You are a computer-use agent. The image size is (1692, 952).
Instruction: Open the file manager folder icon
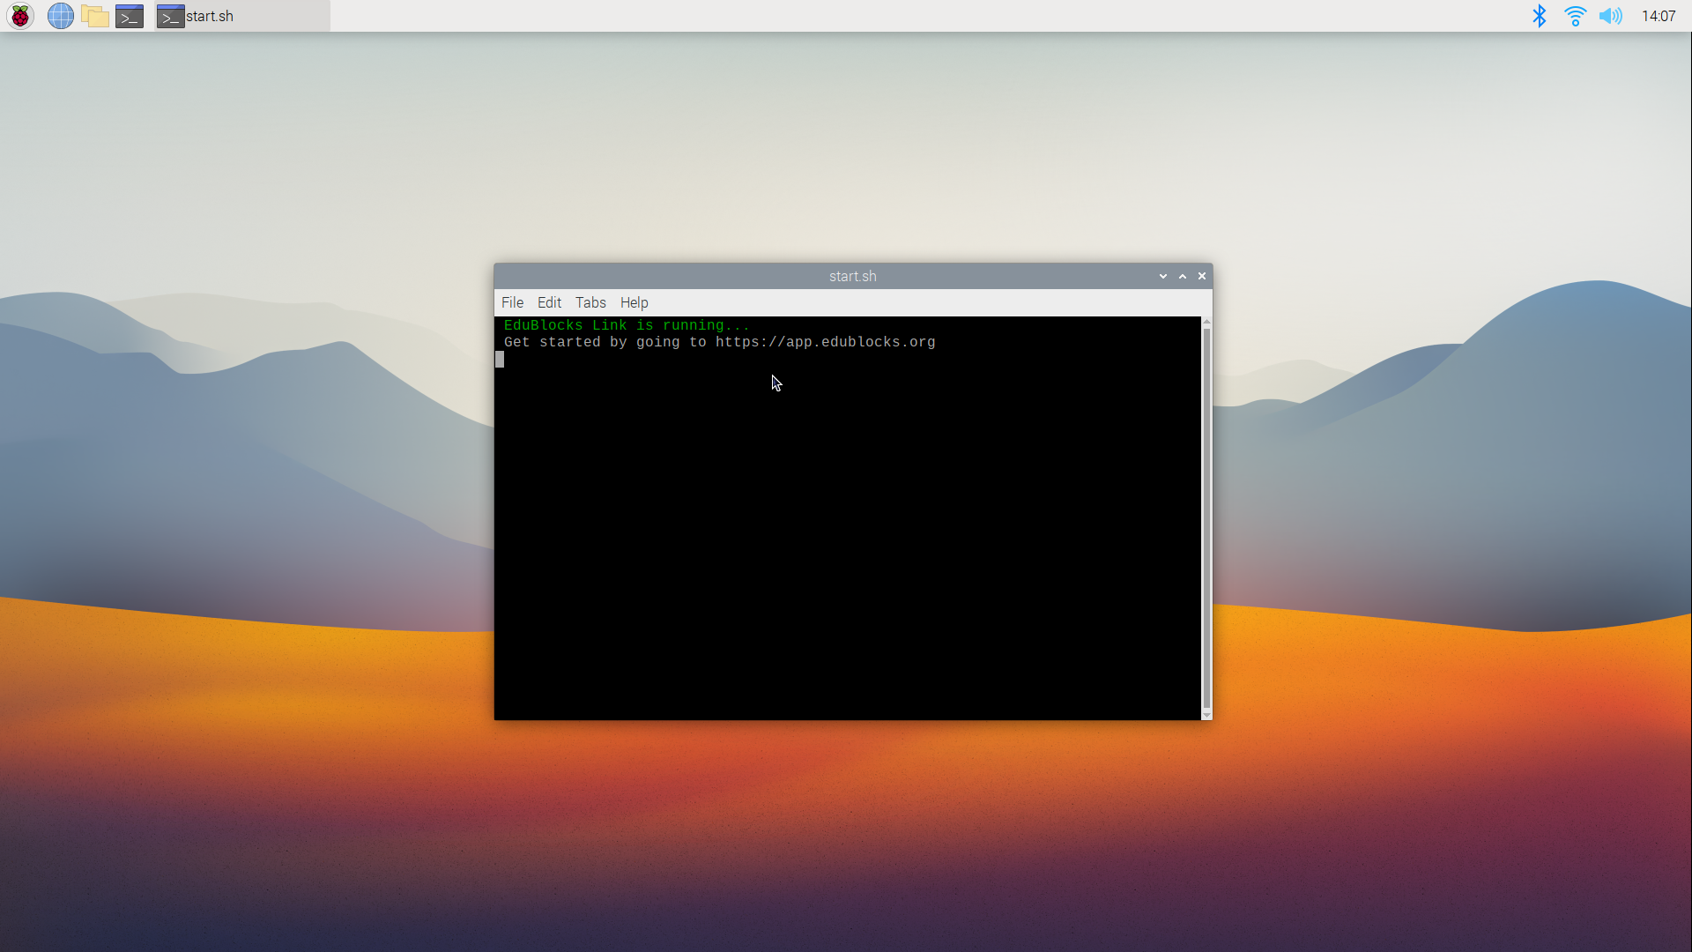click(95, 16)
